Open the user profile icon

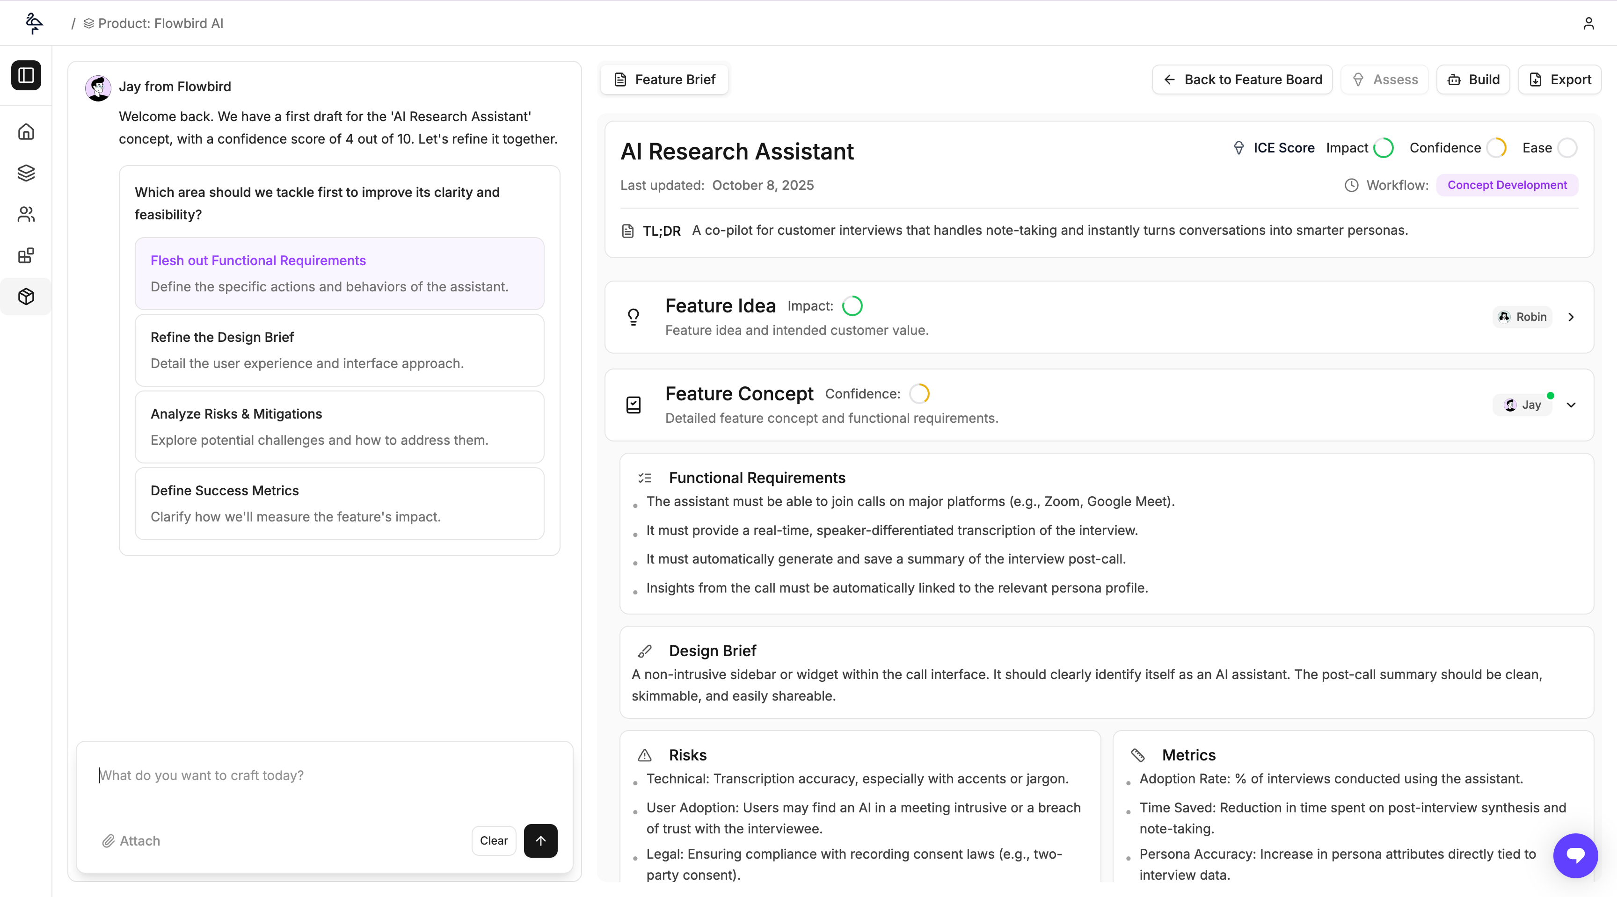[1588, 23]
